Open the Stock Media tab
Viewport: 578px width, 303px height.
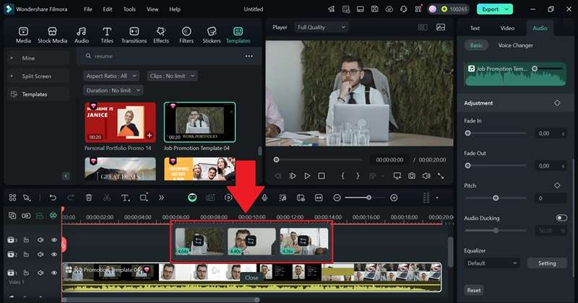click(x=52, y=35)
